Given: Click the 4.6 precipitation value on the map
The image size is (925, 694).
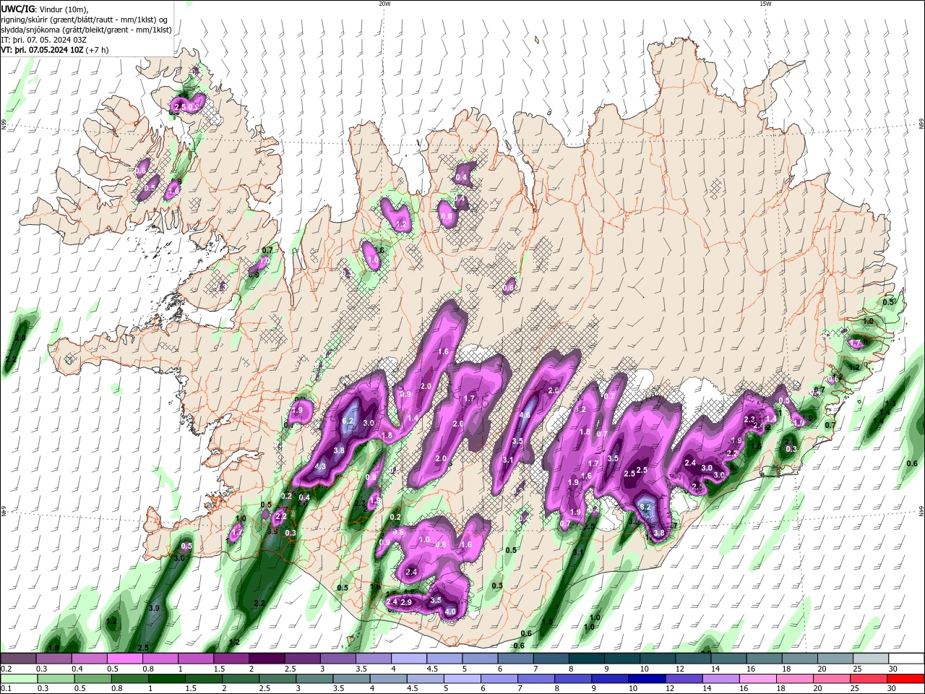Looking at the screenshot, I should point(525,415).
